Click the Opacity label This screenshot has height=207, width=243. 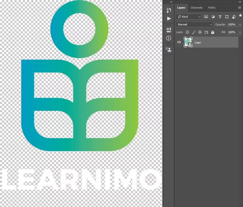[x=220, y=25]
